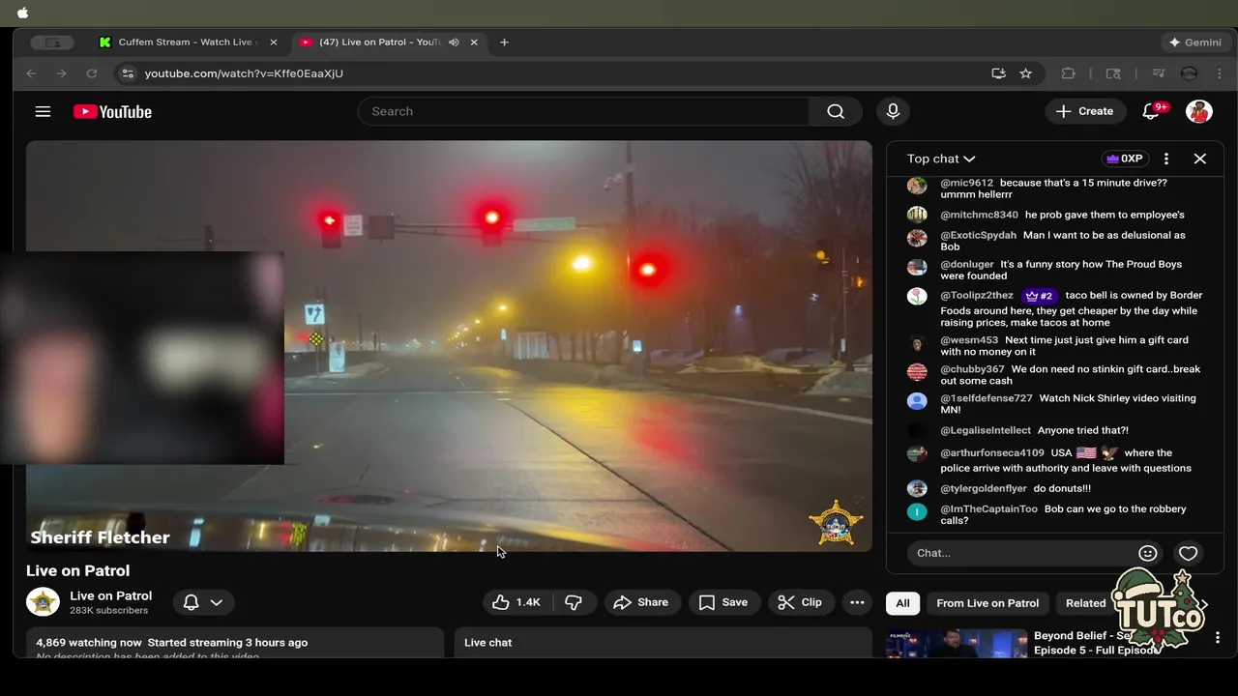This screenshot has height=696, width=1238.
Task: Install or cast icon in address bar
Action: pos(998,73)
